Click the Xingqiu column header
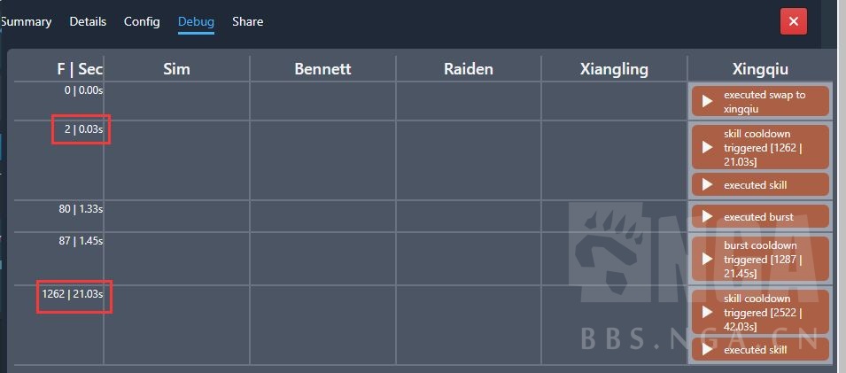846x373 pixels. click(x=760, y=69)
